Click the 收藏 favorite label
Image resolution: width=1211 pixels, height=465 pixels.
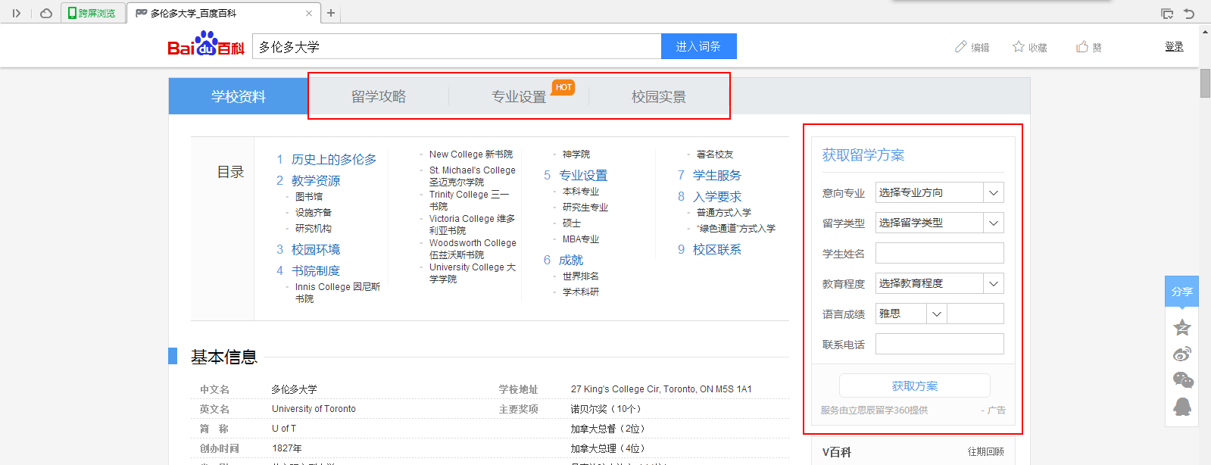pos(1038,47)
